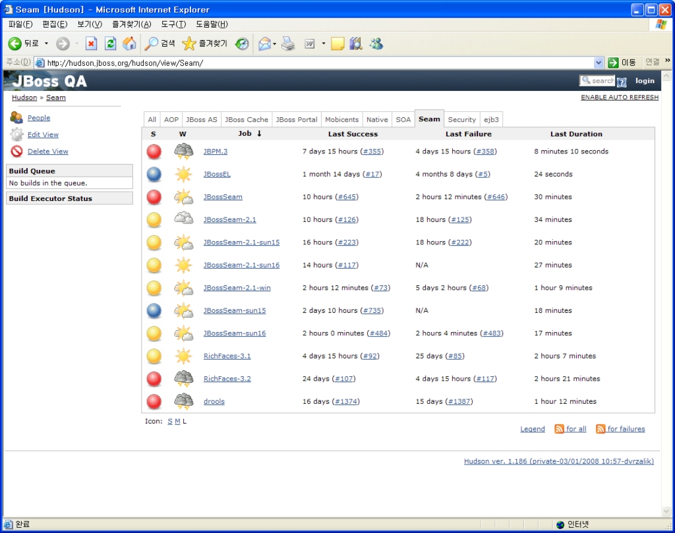This screenshot has height=533, width=675.
Task: Click the IE Back arrow icon
Action: [15, 43]
